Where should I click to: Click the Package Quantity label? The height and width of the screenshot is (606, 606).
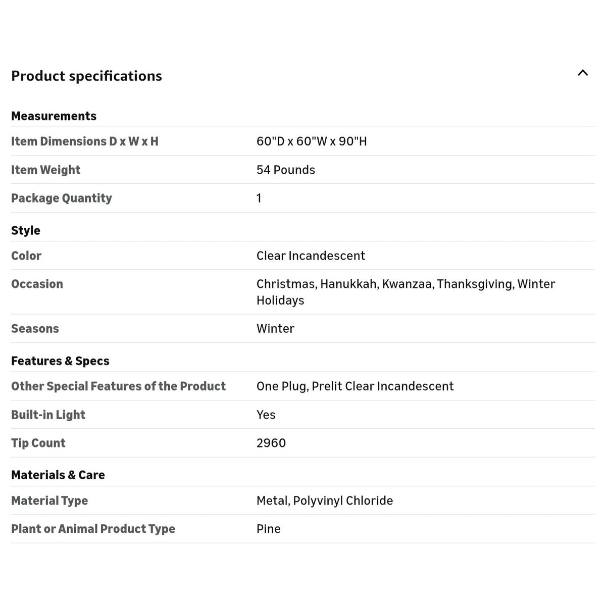(62, 198)
